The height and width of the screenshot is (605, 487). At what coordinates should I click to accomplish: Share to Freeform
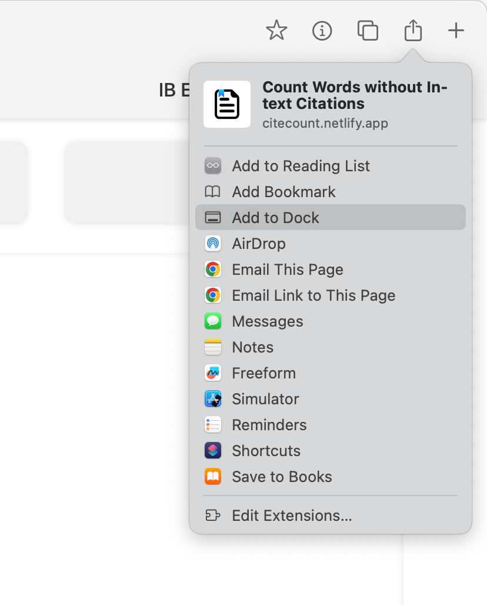tap(331, 373)
